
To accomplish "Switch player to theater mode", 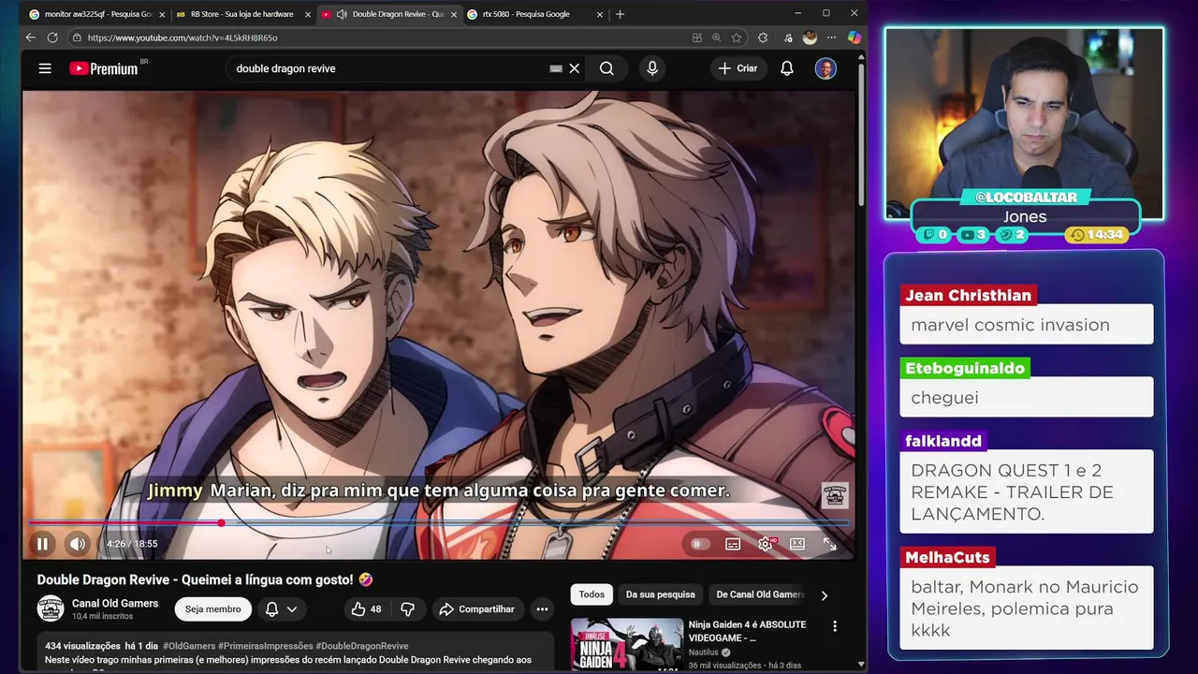I will pos(797,544).
